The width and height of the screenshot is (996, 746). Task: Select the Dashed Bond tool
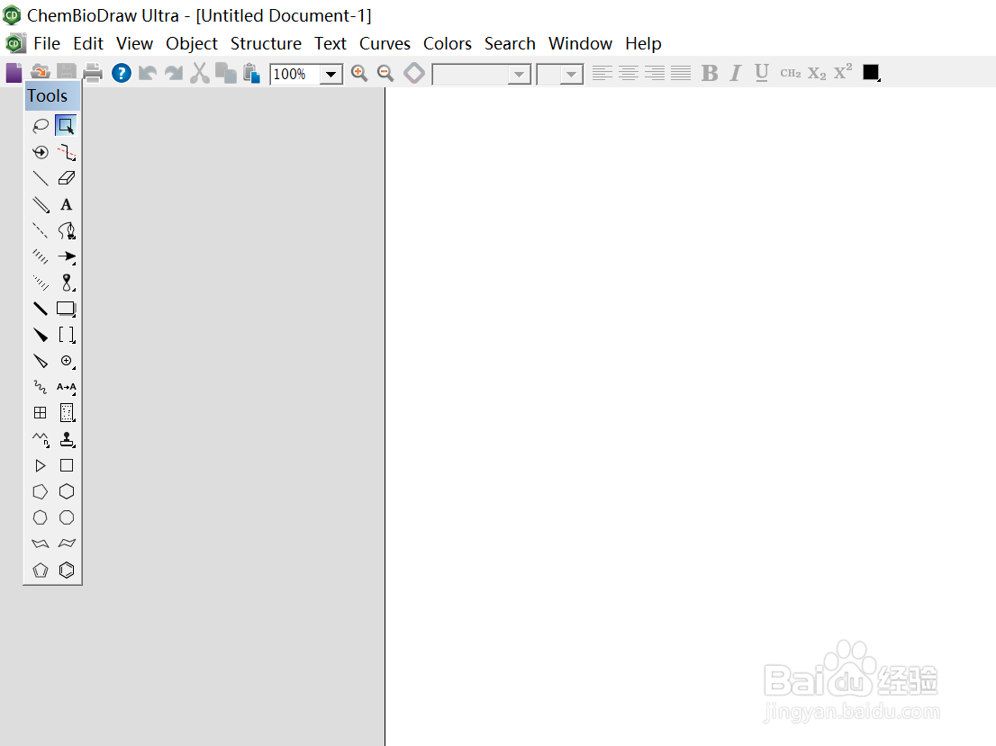click(40, 230)
